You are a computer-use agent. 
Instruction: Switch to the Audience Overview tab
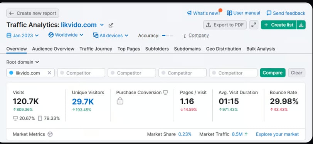(x=53, y=49)
